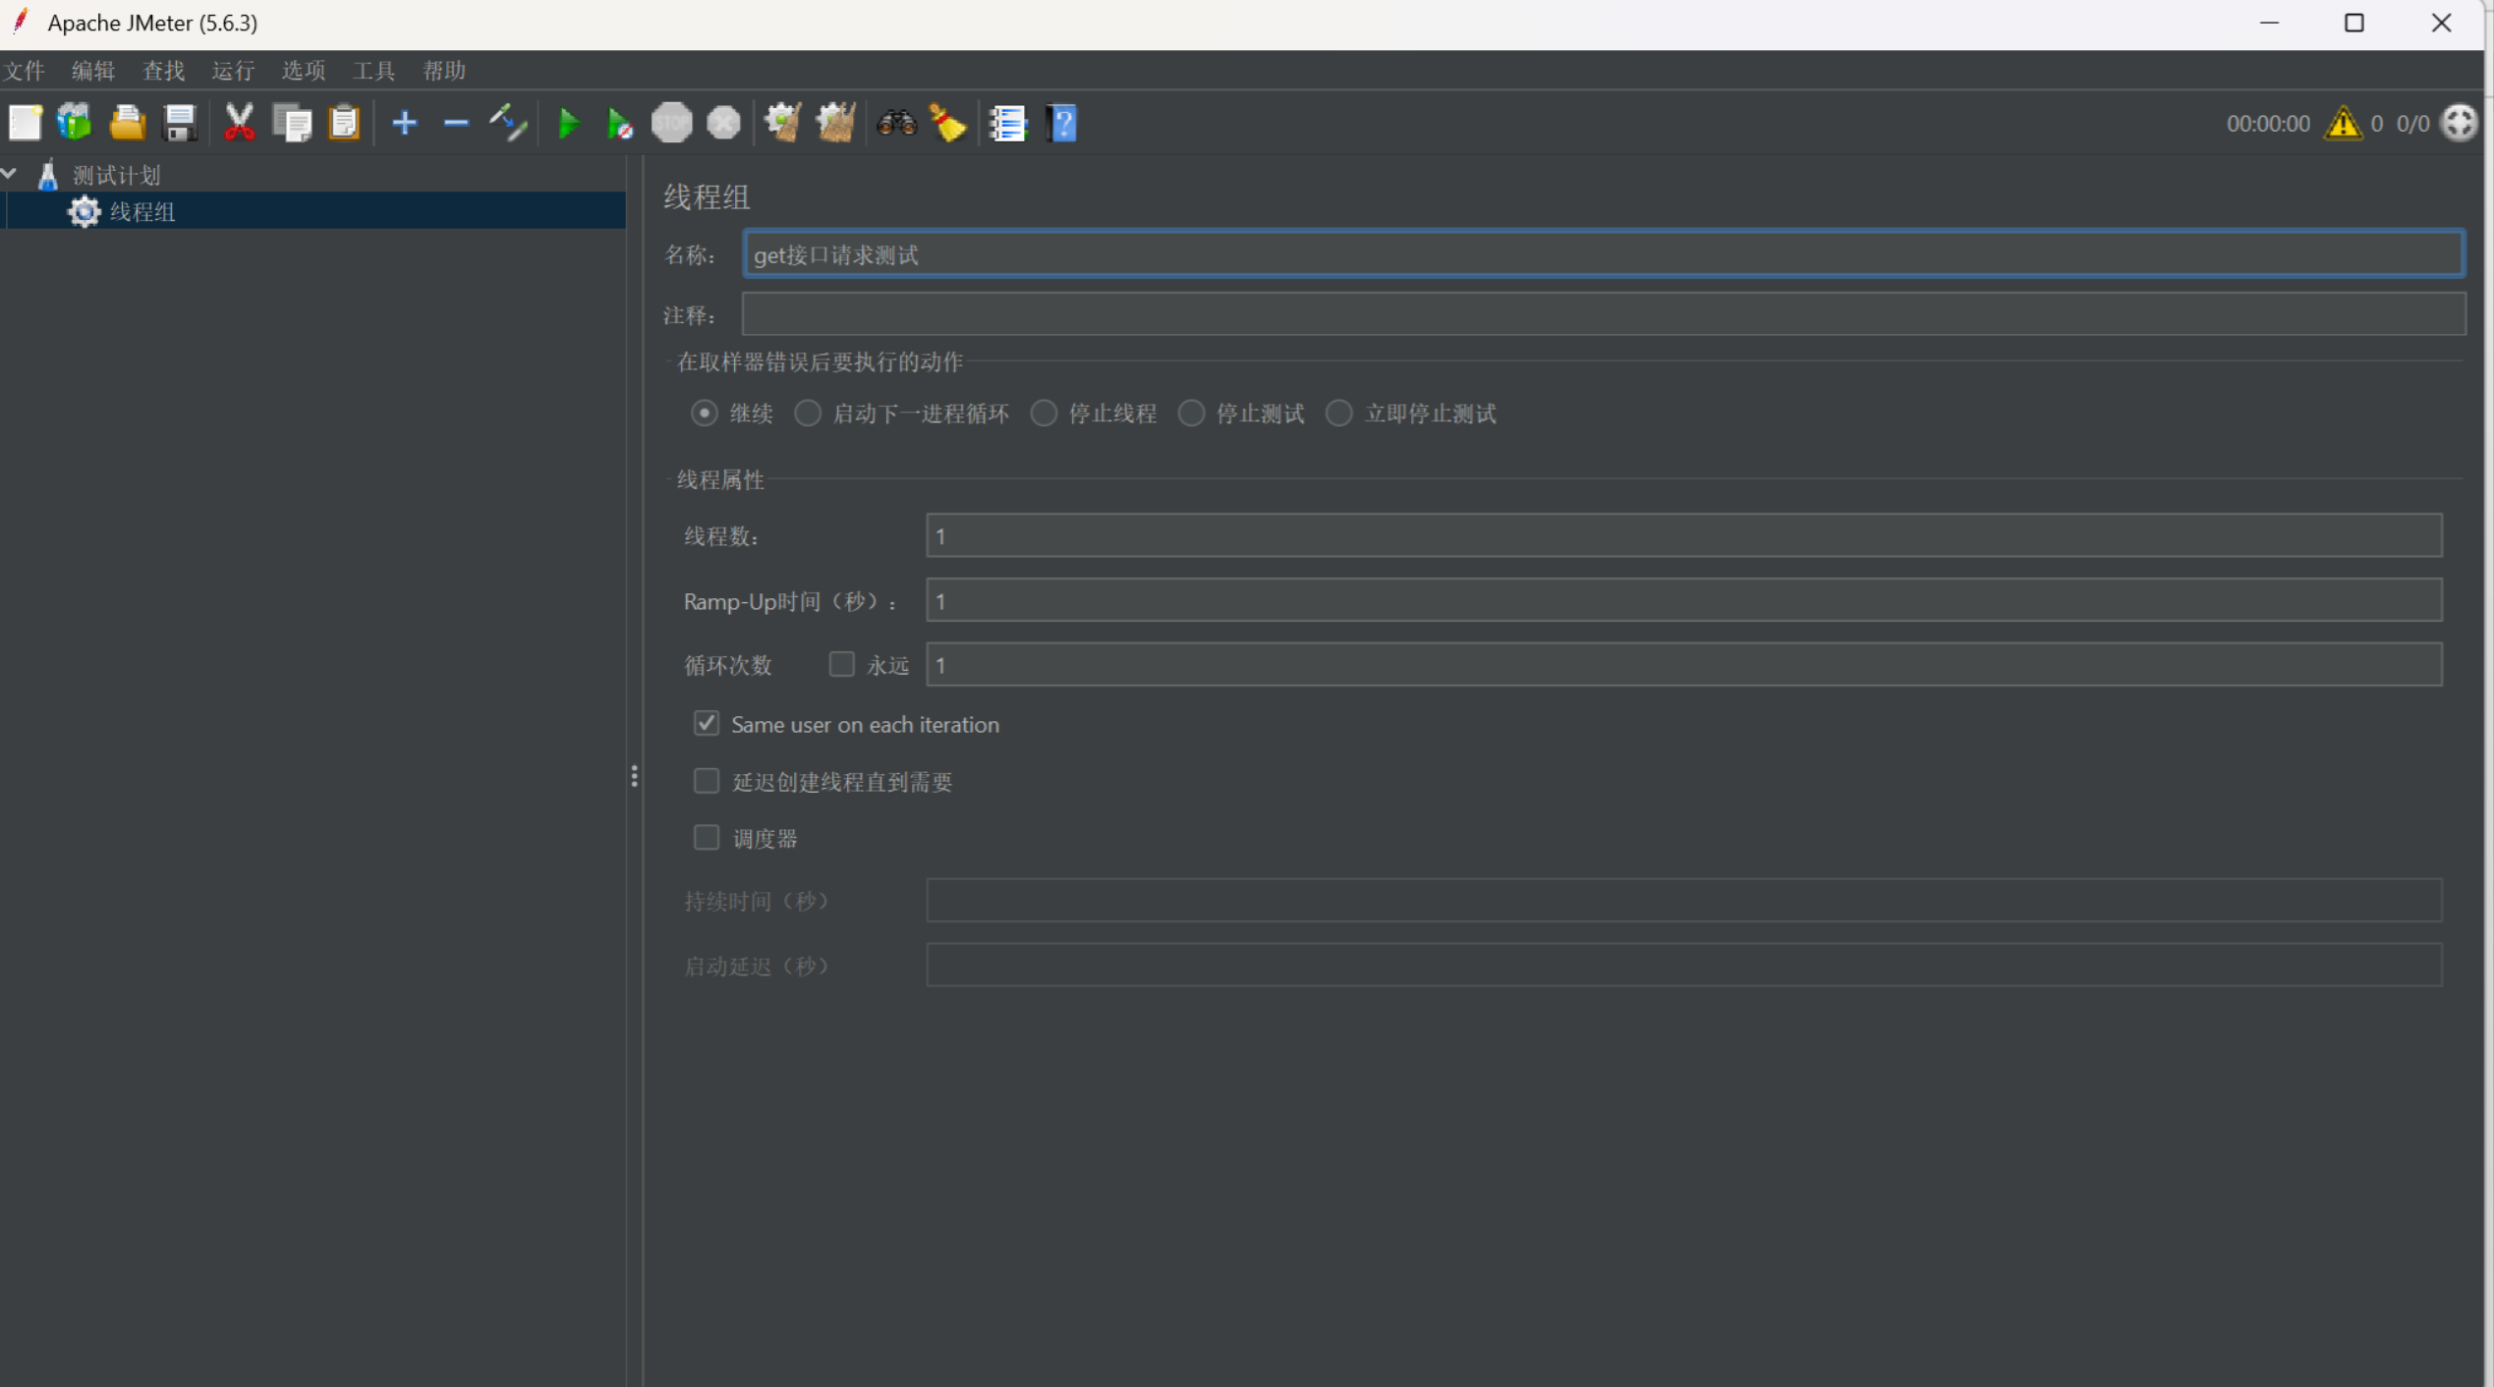
Task: Enable the 调度器 scheduler checkbox
Action: click(x=707, y=838)
